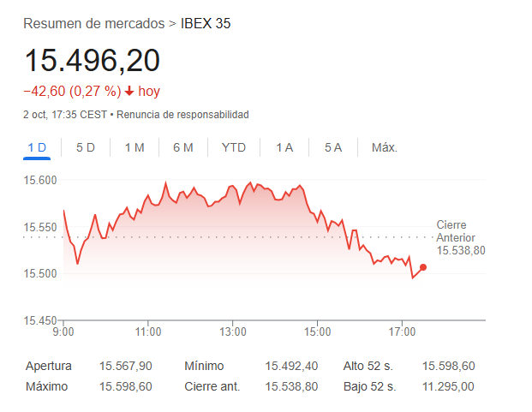Open the YTD range tab

[234, 147]
